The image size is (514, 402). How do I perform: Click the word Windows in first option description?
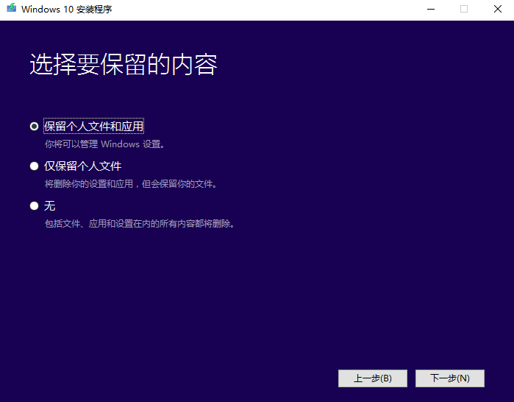[x=120, y=144]
